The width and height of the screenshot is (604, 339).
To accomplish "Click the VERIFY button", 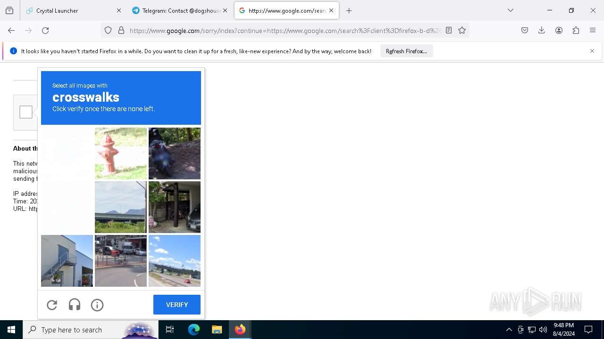I will [x=177, y=305].
